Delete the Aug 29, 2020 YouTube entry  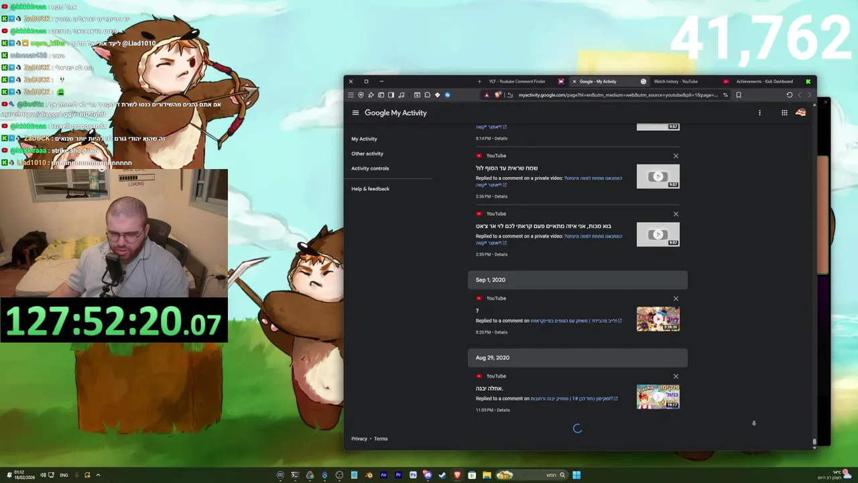point(676,376)
